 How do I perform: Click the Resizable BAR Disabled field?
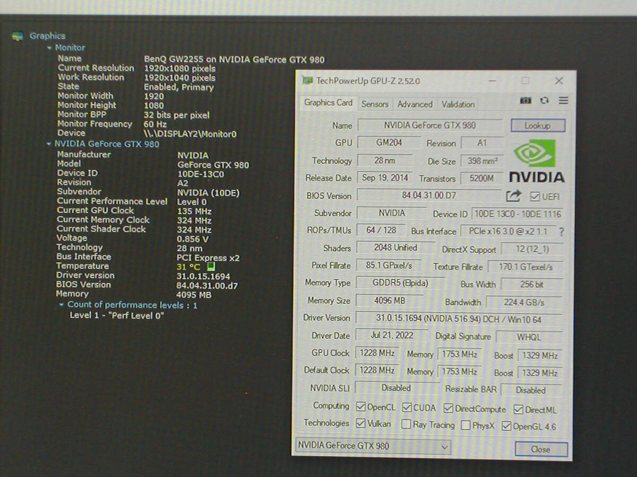tap(530, 390)
